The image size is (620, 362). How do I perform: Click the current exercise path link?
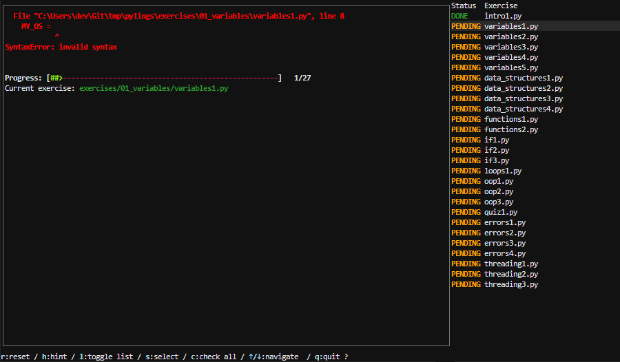point(154,88)
